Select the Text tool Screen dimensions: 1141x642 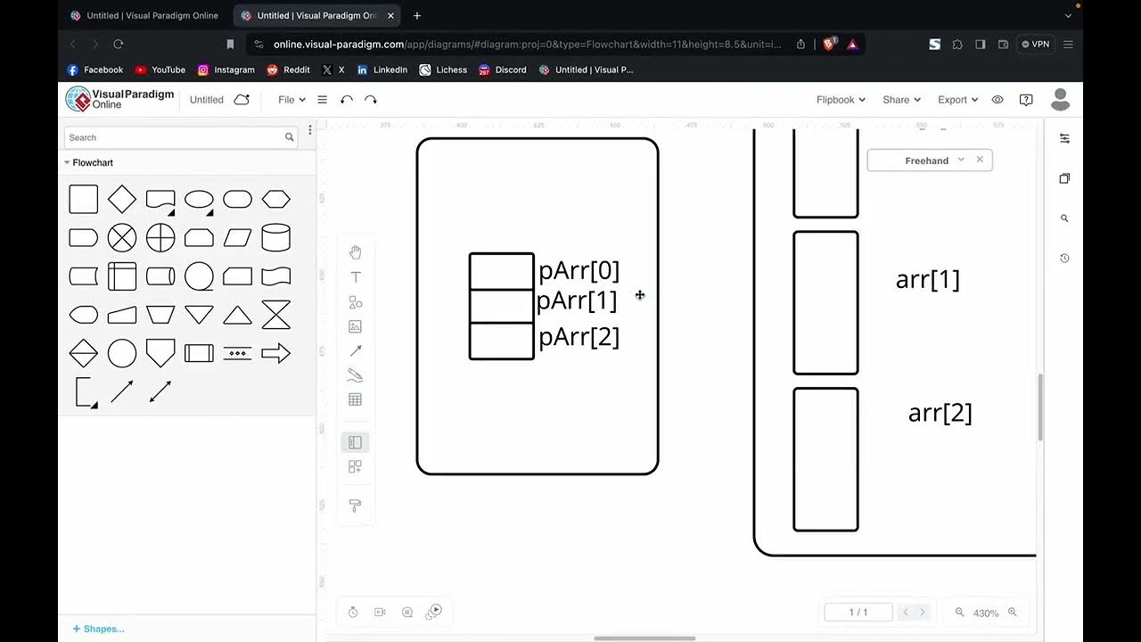click(x=355, y=277)
